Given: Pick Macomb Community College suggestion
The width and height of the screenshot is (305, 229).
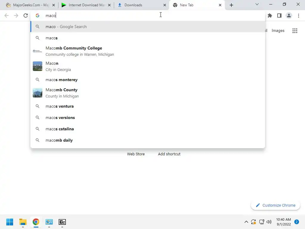Looking at the screenshot, I should pyautogui.click(x=148, y=51).
